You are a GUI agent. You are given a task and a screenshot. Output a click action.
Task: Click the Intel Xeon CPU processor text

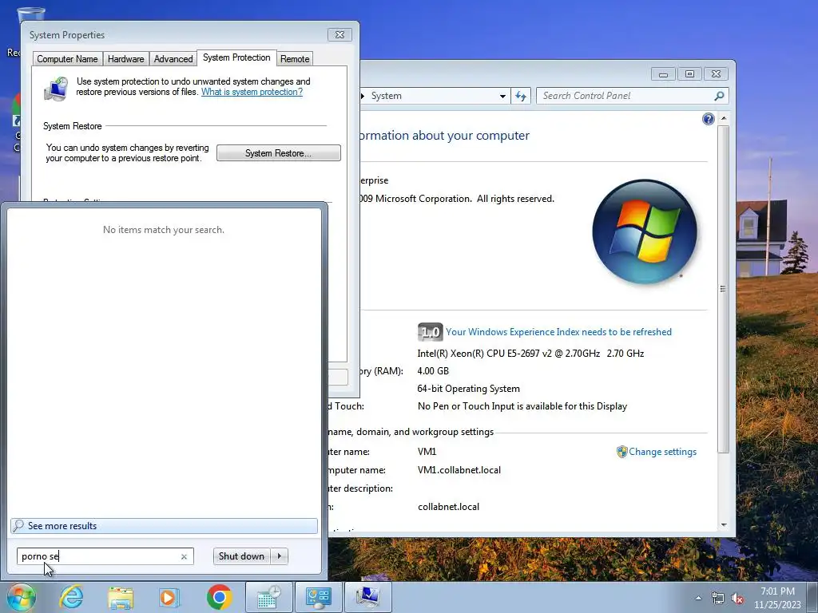click(x=530, y=354)
